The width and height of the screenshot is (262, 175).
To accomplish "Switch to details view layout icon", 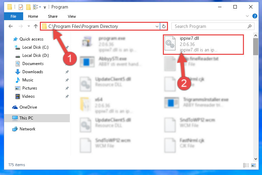I will tap(246, 165).
